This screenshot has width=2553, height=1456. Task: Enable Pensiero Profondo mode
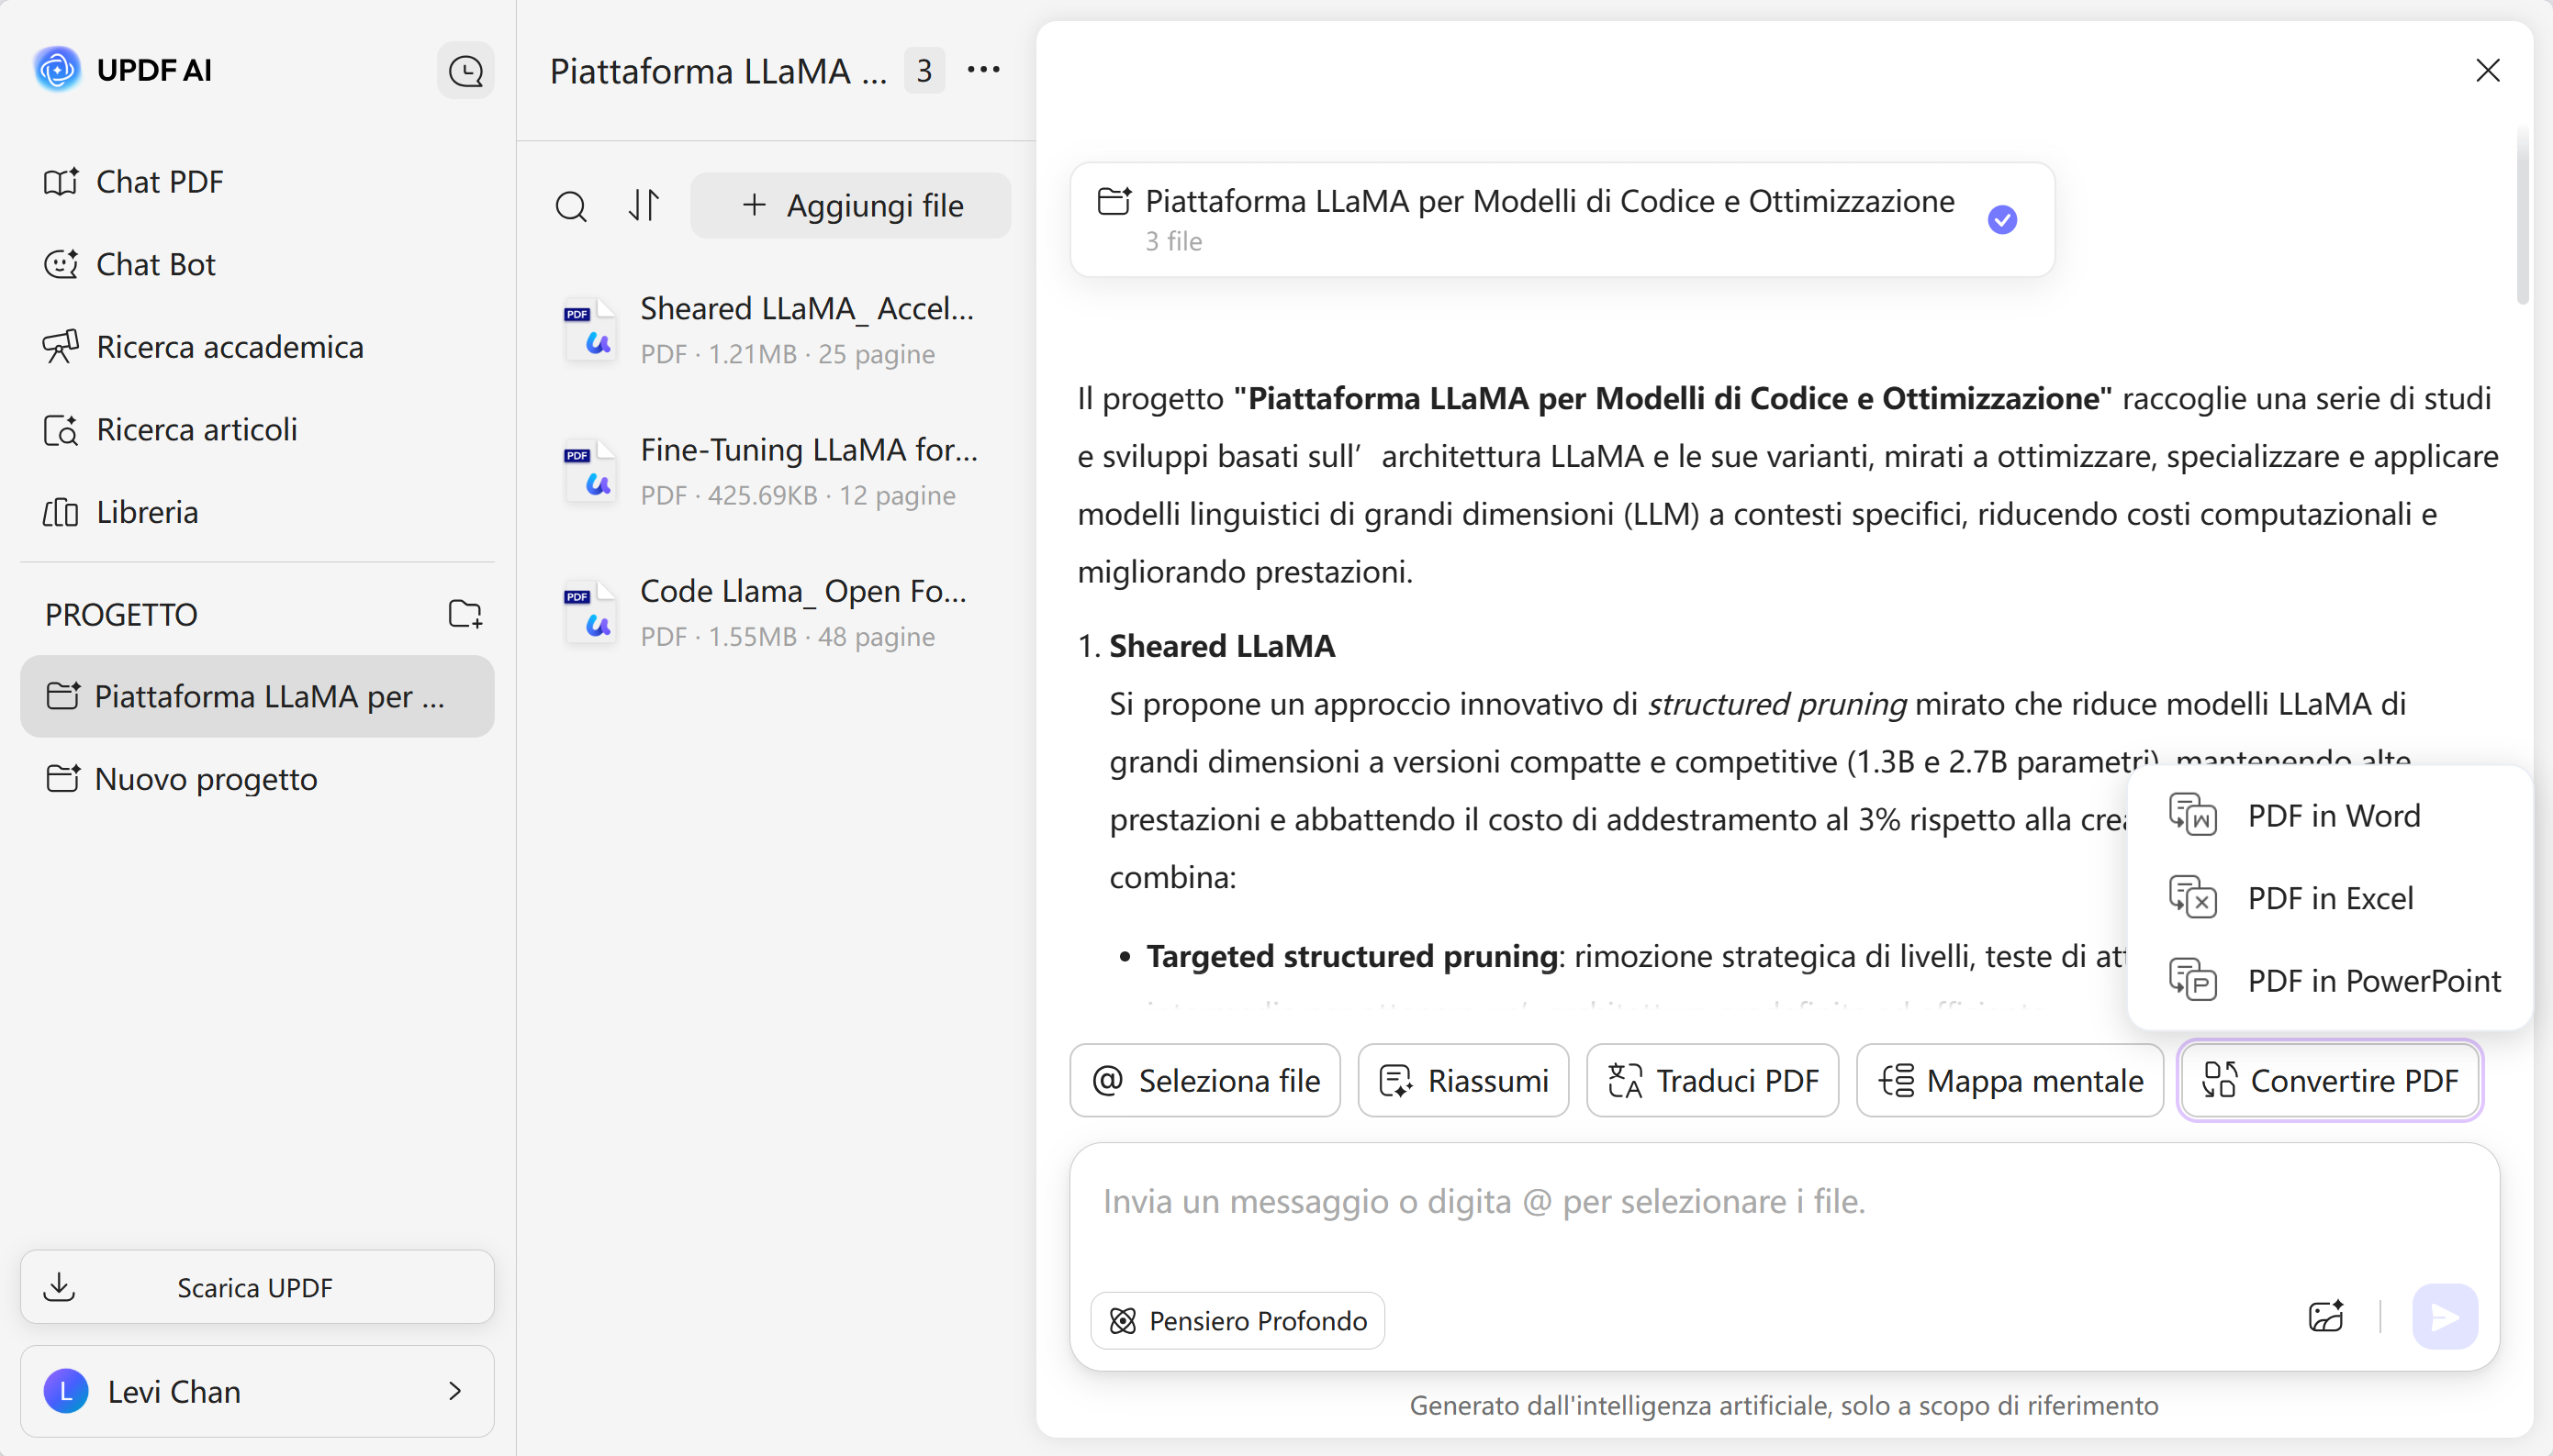click(x=1237, y=1320)
